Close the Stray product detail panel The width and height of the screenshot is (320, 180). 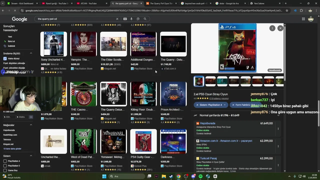coord(280,28)
